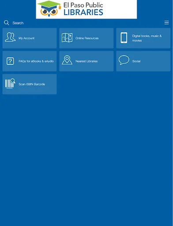Viewport: 173px width, 226px height.
Task: Tap the magnifying glass search icon
Action: tap(7, 23)
